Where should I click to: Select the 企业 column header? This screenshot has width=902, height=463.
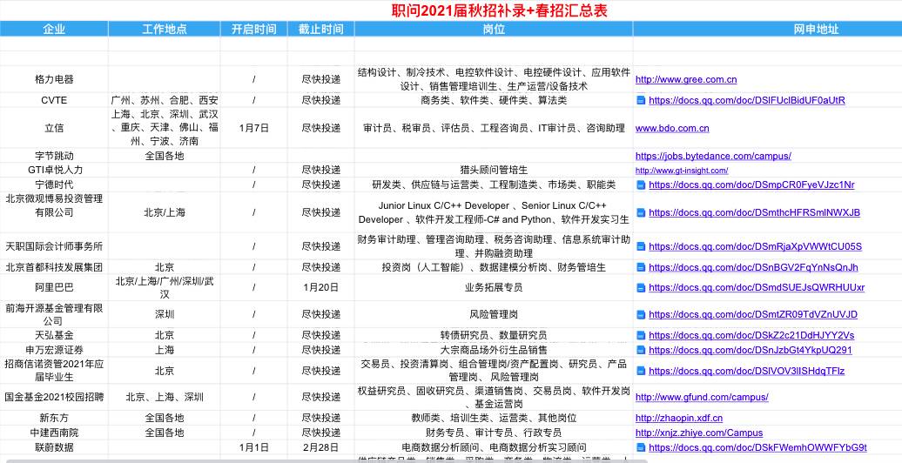(54, 29)
